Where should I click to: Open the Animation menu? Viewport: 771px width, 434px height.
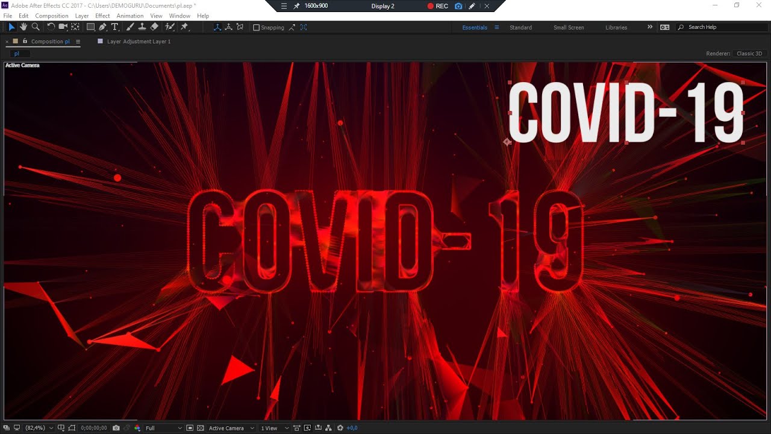(130, 16)
